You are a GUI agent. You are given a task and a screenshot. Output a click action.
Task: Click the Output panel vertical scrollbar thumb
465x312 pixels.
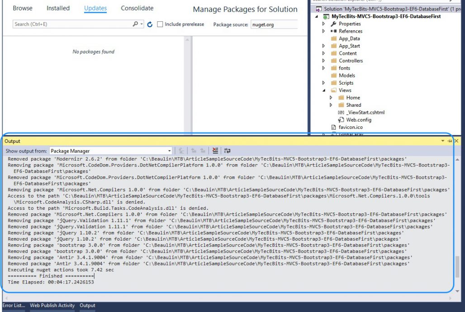point(457,268)
